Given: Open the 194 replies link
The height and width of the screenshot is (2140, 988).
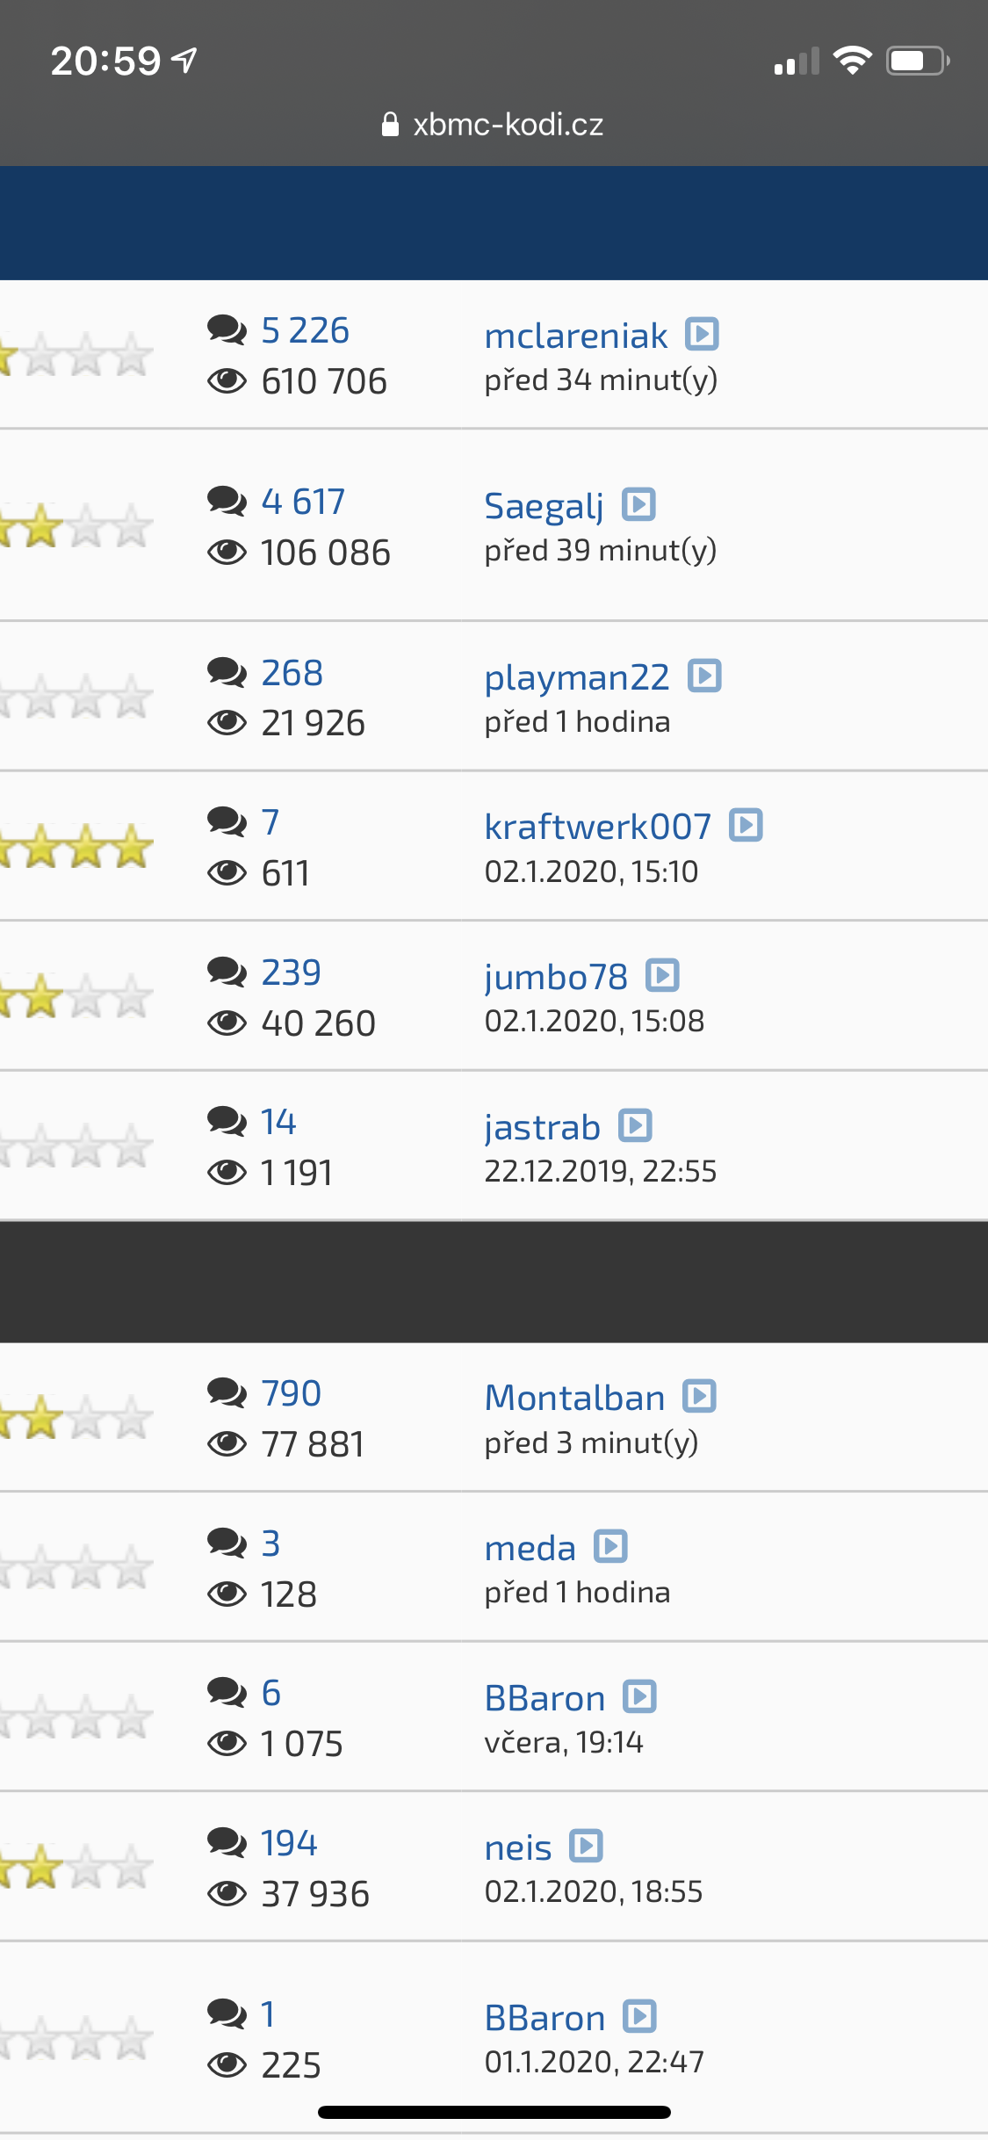Looking at the screenshot, I should pos(289,1843).
